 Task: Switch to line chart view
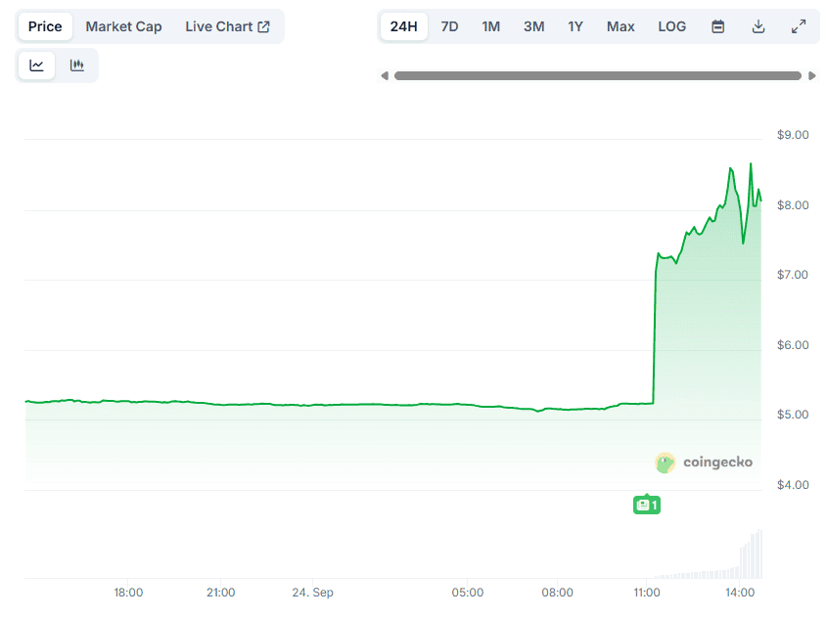click(37, 66)
